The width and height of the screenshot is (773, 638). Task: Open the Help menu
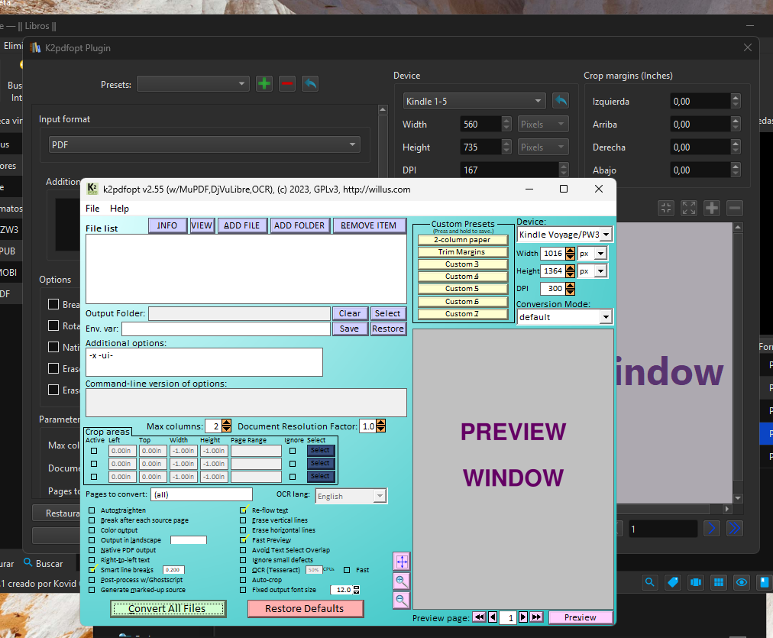[x=119, y=209]
